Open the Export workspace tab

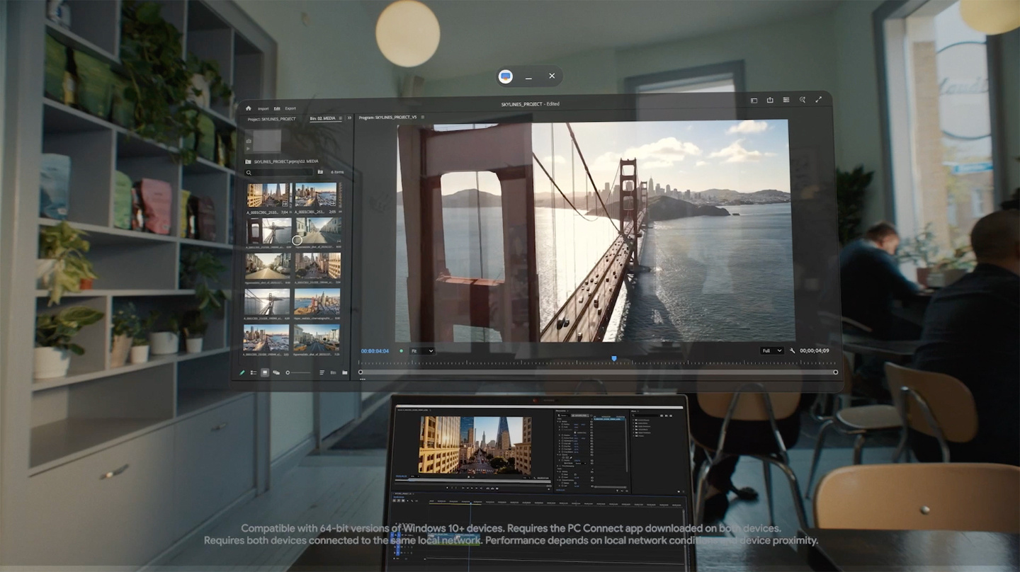(x=290, y=109)
